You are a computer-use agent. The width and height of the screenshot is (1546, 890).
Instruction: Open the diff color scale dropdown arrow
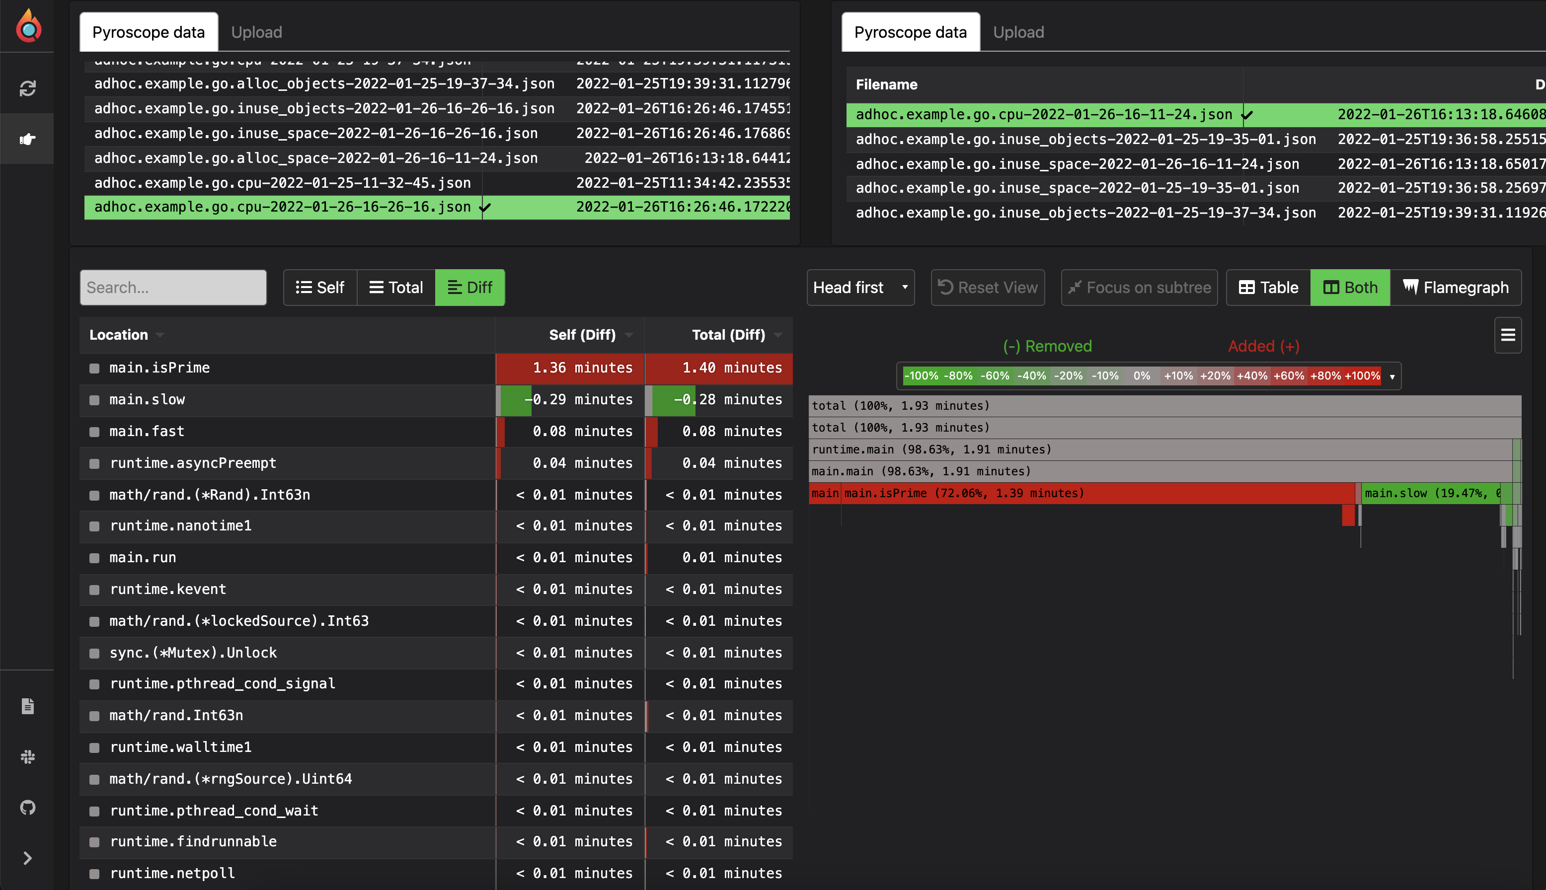click(x=1392, y=376)
